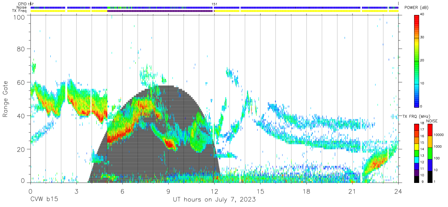Click the 24 hour tick on time axis

pyautogui.click(x=398, y=191)
